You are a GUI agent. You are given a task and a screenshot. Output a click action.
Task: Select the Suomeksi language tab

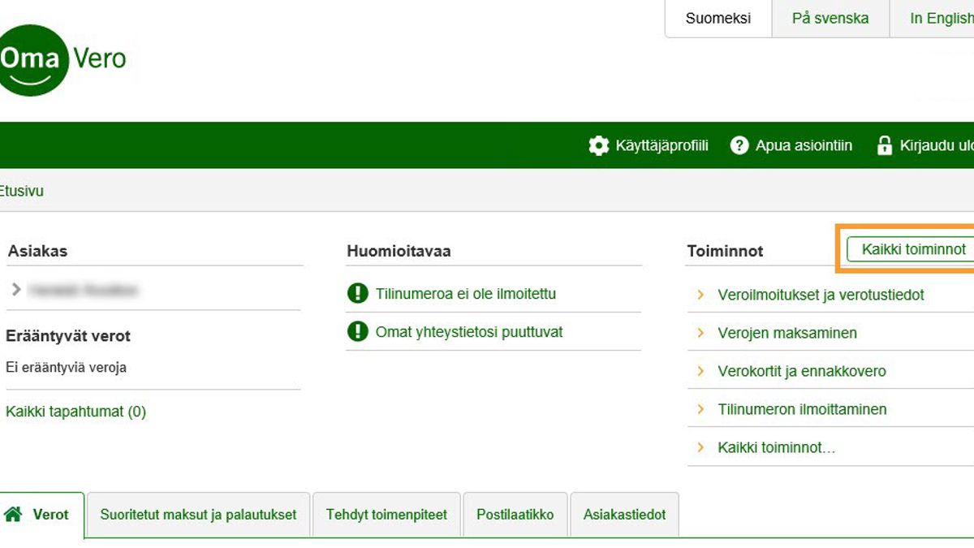[x=718, y=19]
